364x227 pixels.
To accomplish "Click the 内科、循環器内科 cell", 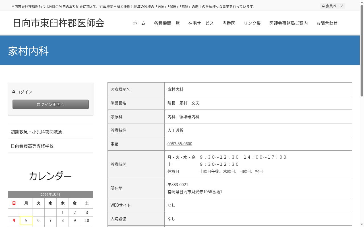I will [x=258, y=117].
